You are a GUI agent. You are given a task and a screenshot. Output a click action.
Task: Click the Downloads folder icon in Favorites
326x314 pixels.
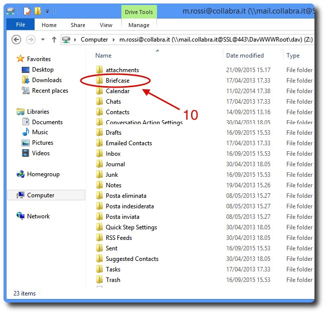pos(26,80)
